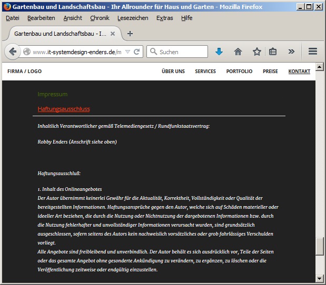
Task: Navigate to the KONTAKT page
Action: (299, 72)
